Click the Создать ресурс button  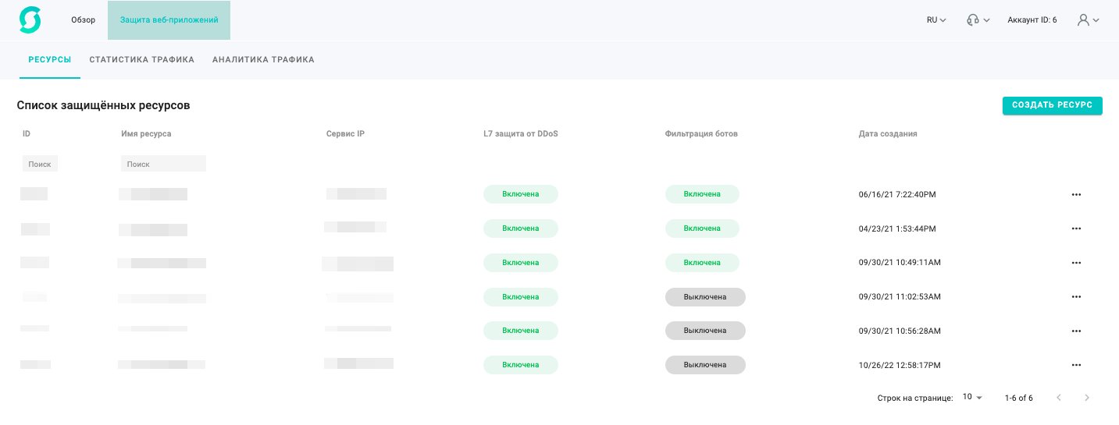pyautogui.click(x=1052, y=105)
